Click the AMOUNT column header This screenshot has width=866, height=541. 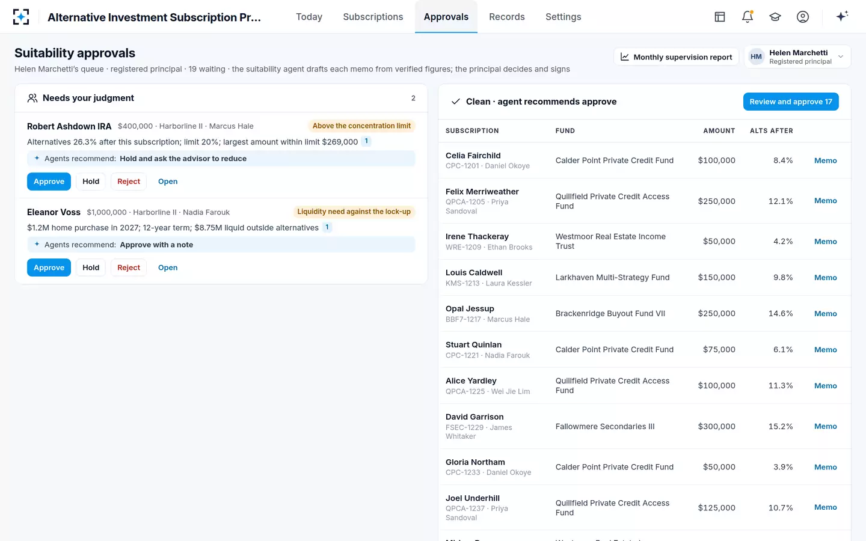tap(719, 130)
